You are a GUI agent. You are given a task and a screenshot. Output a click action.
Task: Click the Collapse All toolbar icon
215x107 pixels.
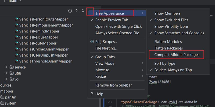83,11
